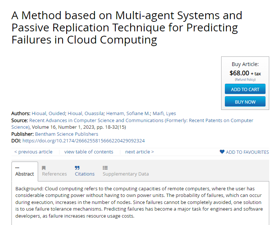The width and height of the screenshot is (277, 225).
Task: Show the Supplementary Data tab
Action: click(126, 174)
